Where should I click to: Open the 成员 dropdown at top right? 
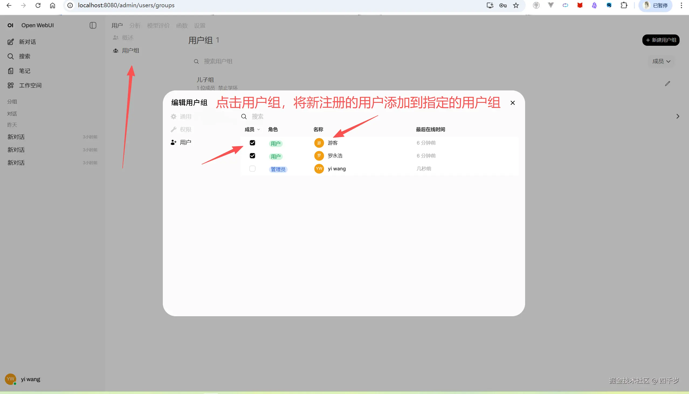(x=661, y=61)
